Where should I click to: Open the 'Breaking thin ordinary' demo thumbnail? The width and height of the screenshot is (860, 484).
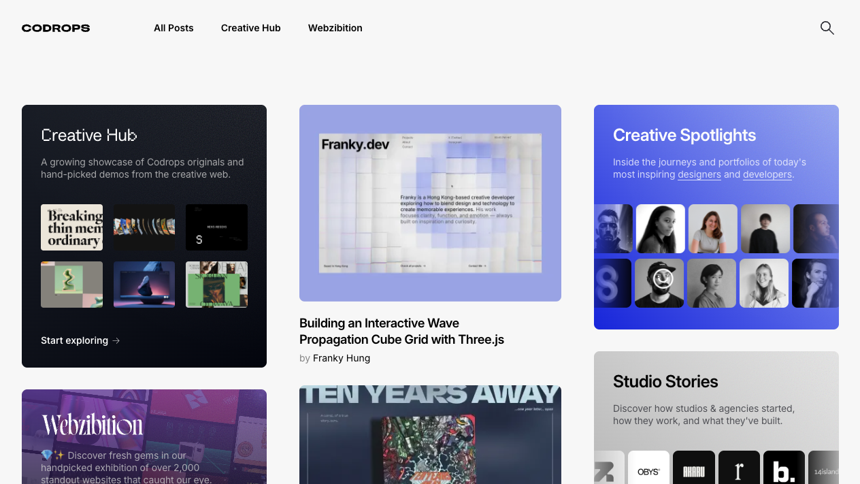click(x=71, y=227)
